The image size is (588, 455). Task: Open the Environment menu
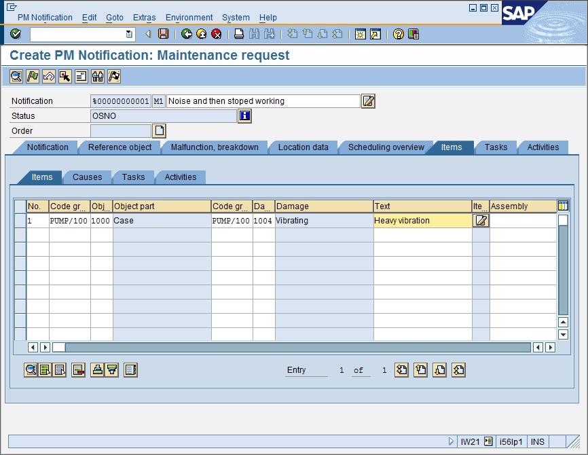(189, 18)
